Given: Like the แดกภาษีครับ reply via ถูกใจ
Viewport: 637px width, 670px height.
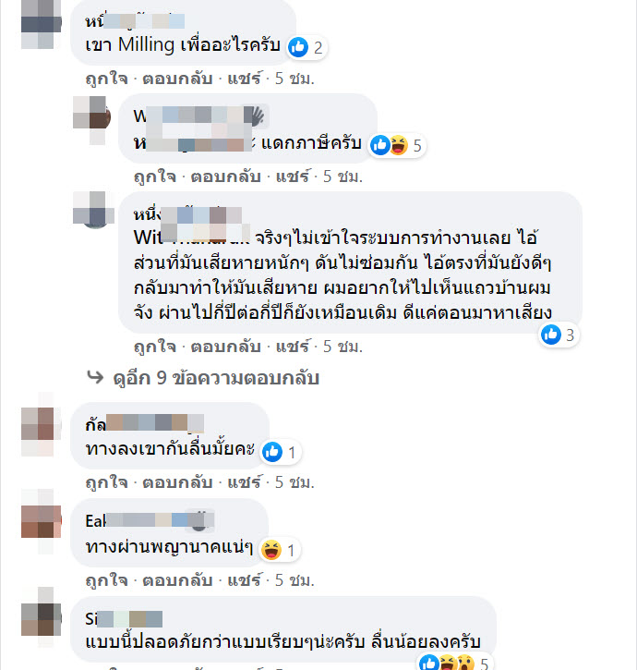Looking at the screenshot, I should coord(155,177).
